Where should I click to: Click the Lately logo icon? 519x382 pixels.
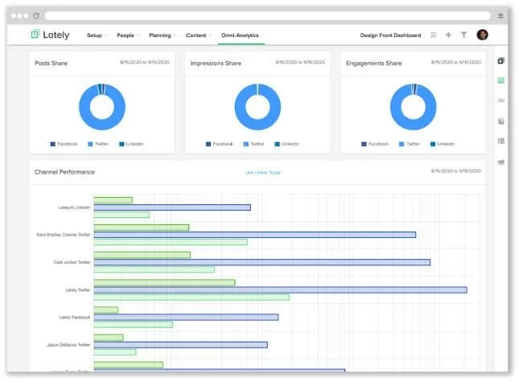35,34
